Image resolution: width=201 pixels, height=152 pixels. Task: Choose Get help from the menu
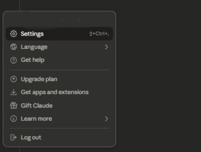(x=32, y=60)
